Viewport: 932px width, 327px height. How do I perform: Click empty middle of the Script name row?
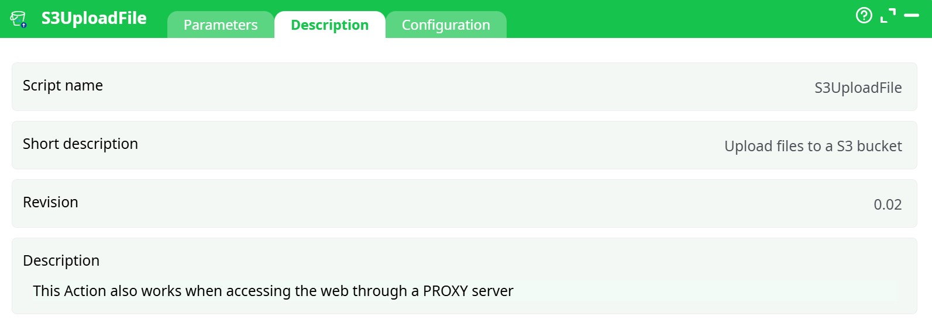(456, 86)
